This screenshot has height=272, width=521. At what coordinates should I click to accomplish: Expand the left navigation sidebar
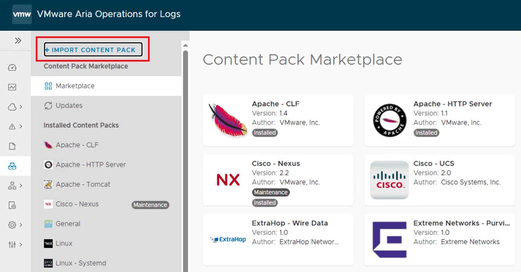coord(18,41)
